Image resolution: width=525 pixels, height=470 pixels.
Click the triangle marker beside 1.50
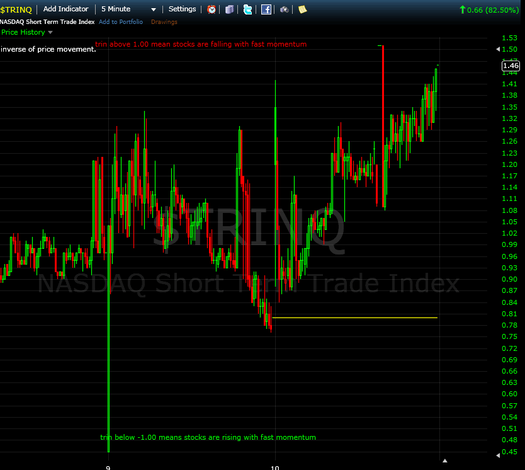point(498,49)
